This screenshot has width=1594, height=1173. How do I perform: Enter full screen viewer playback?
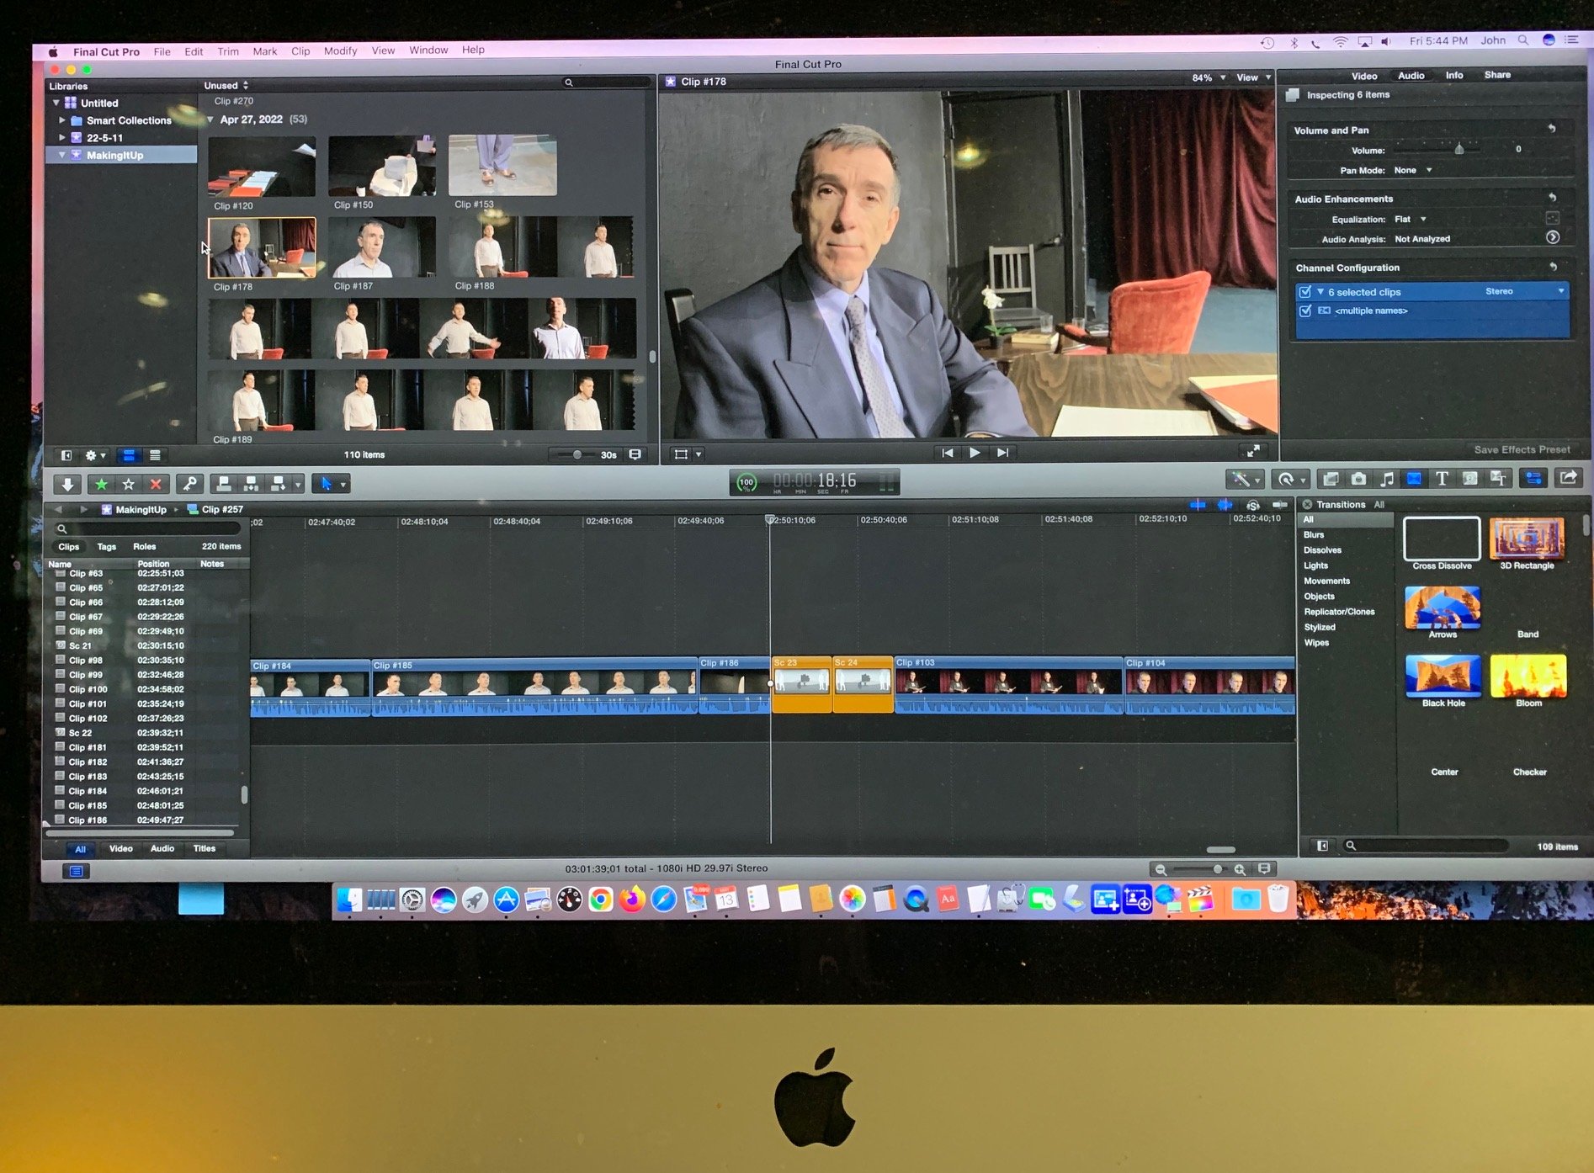pyautogui.click(x=1253, y=452)
